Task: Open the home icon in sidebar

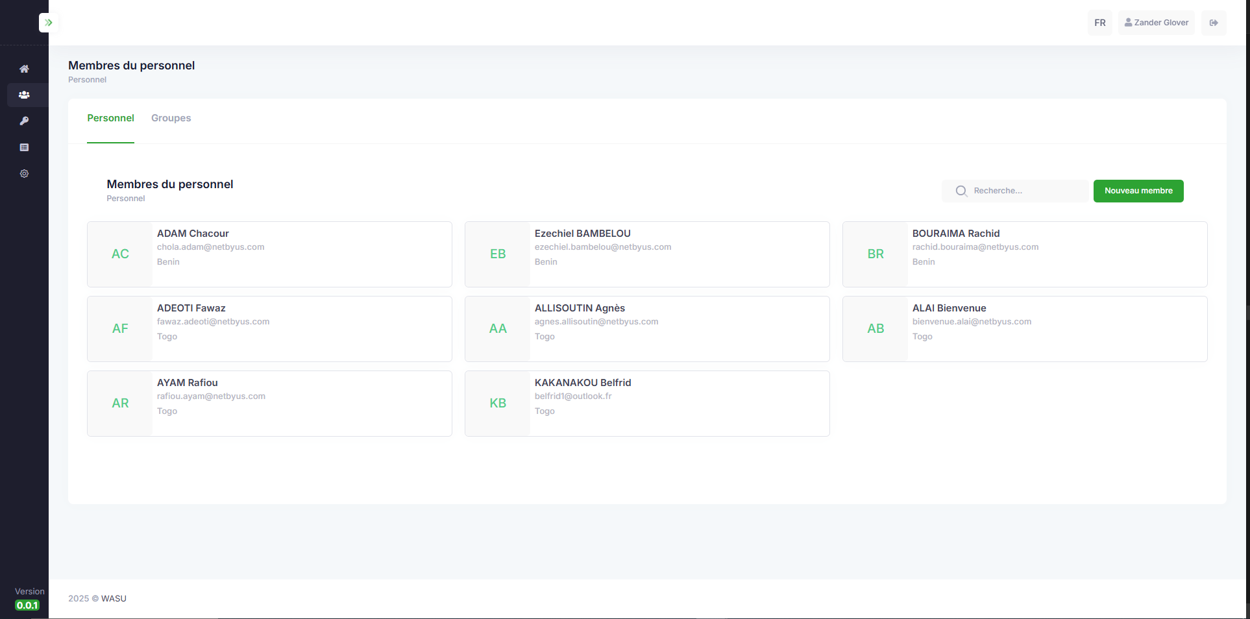Action: pos(24,69)
